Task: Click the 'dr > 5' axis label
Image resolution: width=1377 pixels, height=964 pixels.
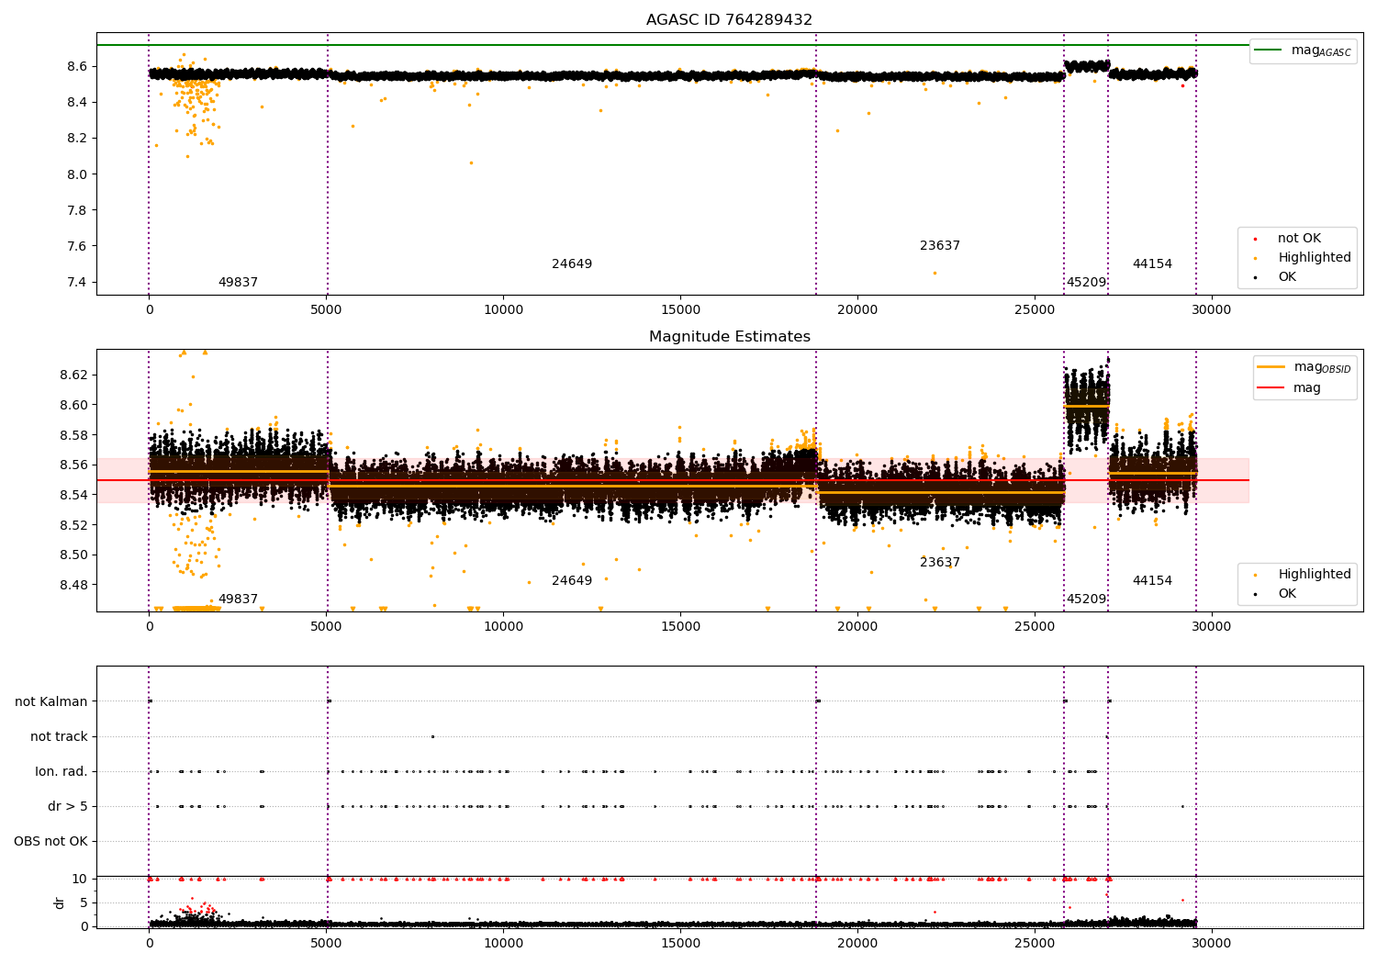Action: (x=68, y=807)
